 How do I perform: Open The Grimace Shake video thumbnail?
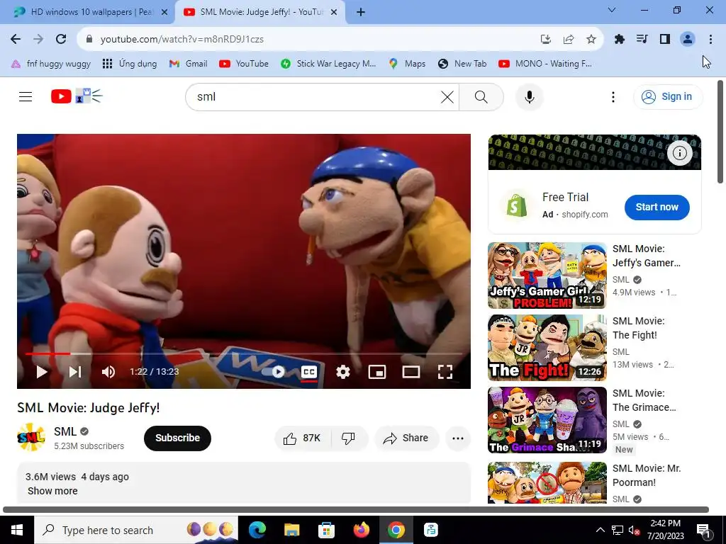coord(547,420)
